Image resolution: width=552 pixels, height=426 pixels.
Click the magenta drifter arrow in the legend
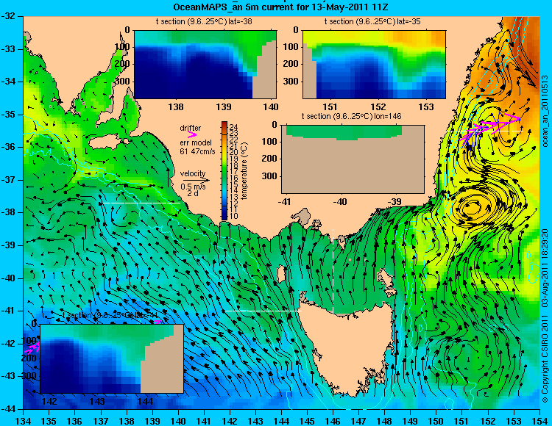[192, 134]
